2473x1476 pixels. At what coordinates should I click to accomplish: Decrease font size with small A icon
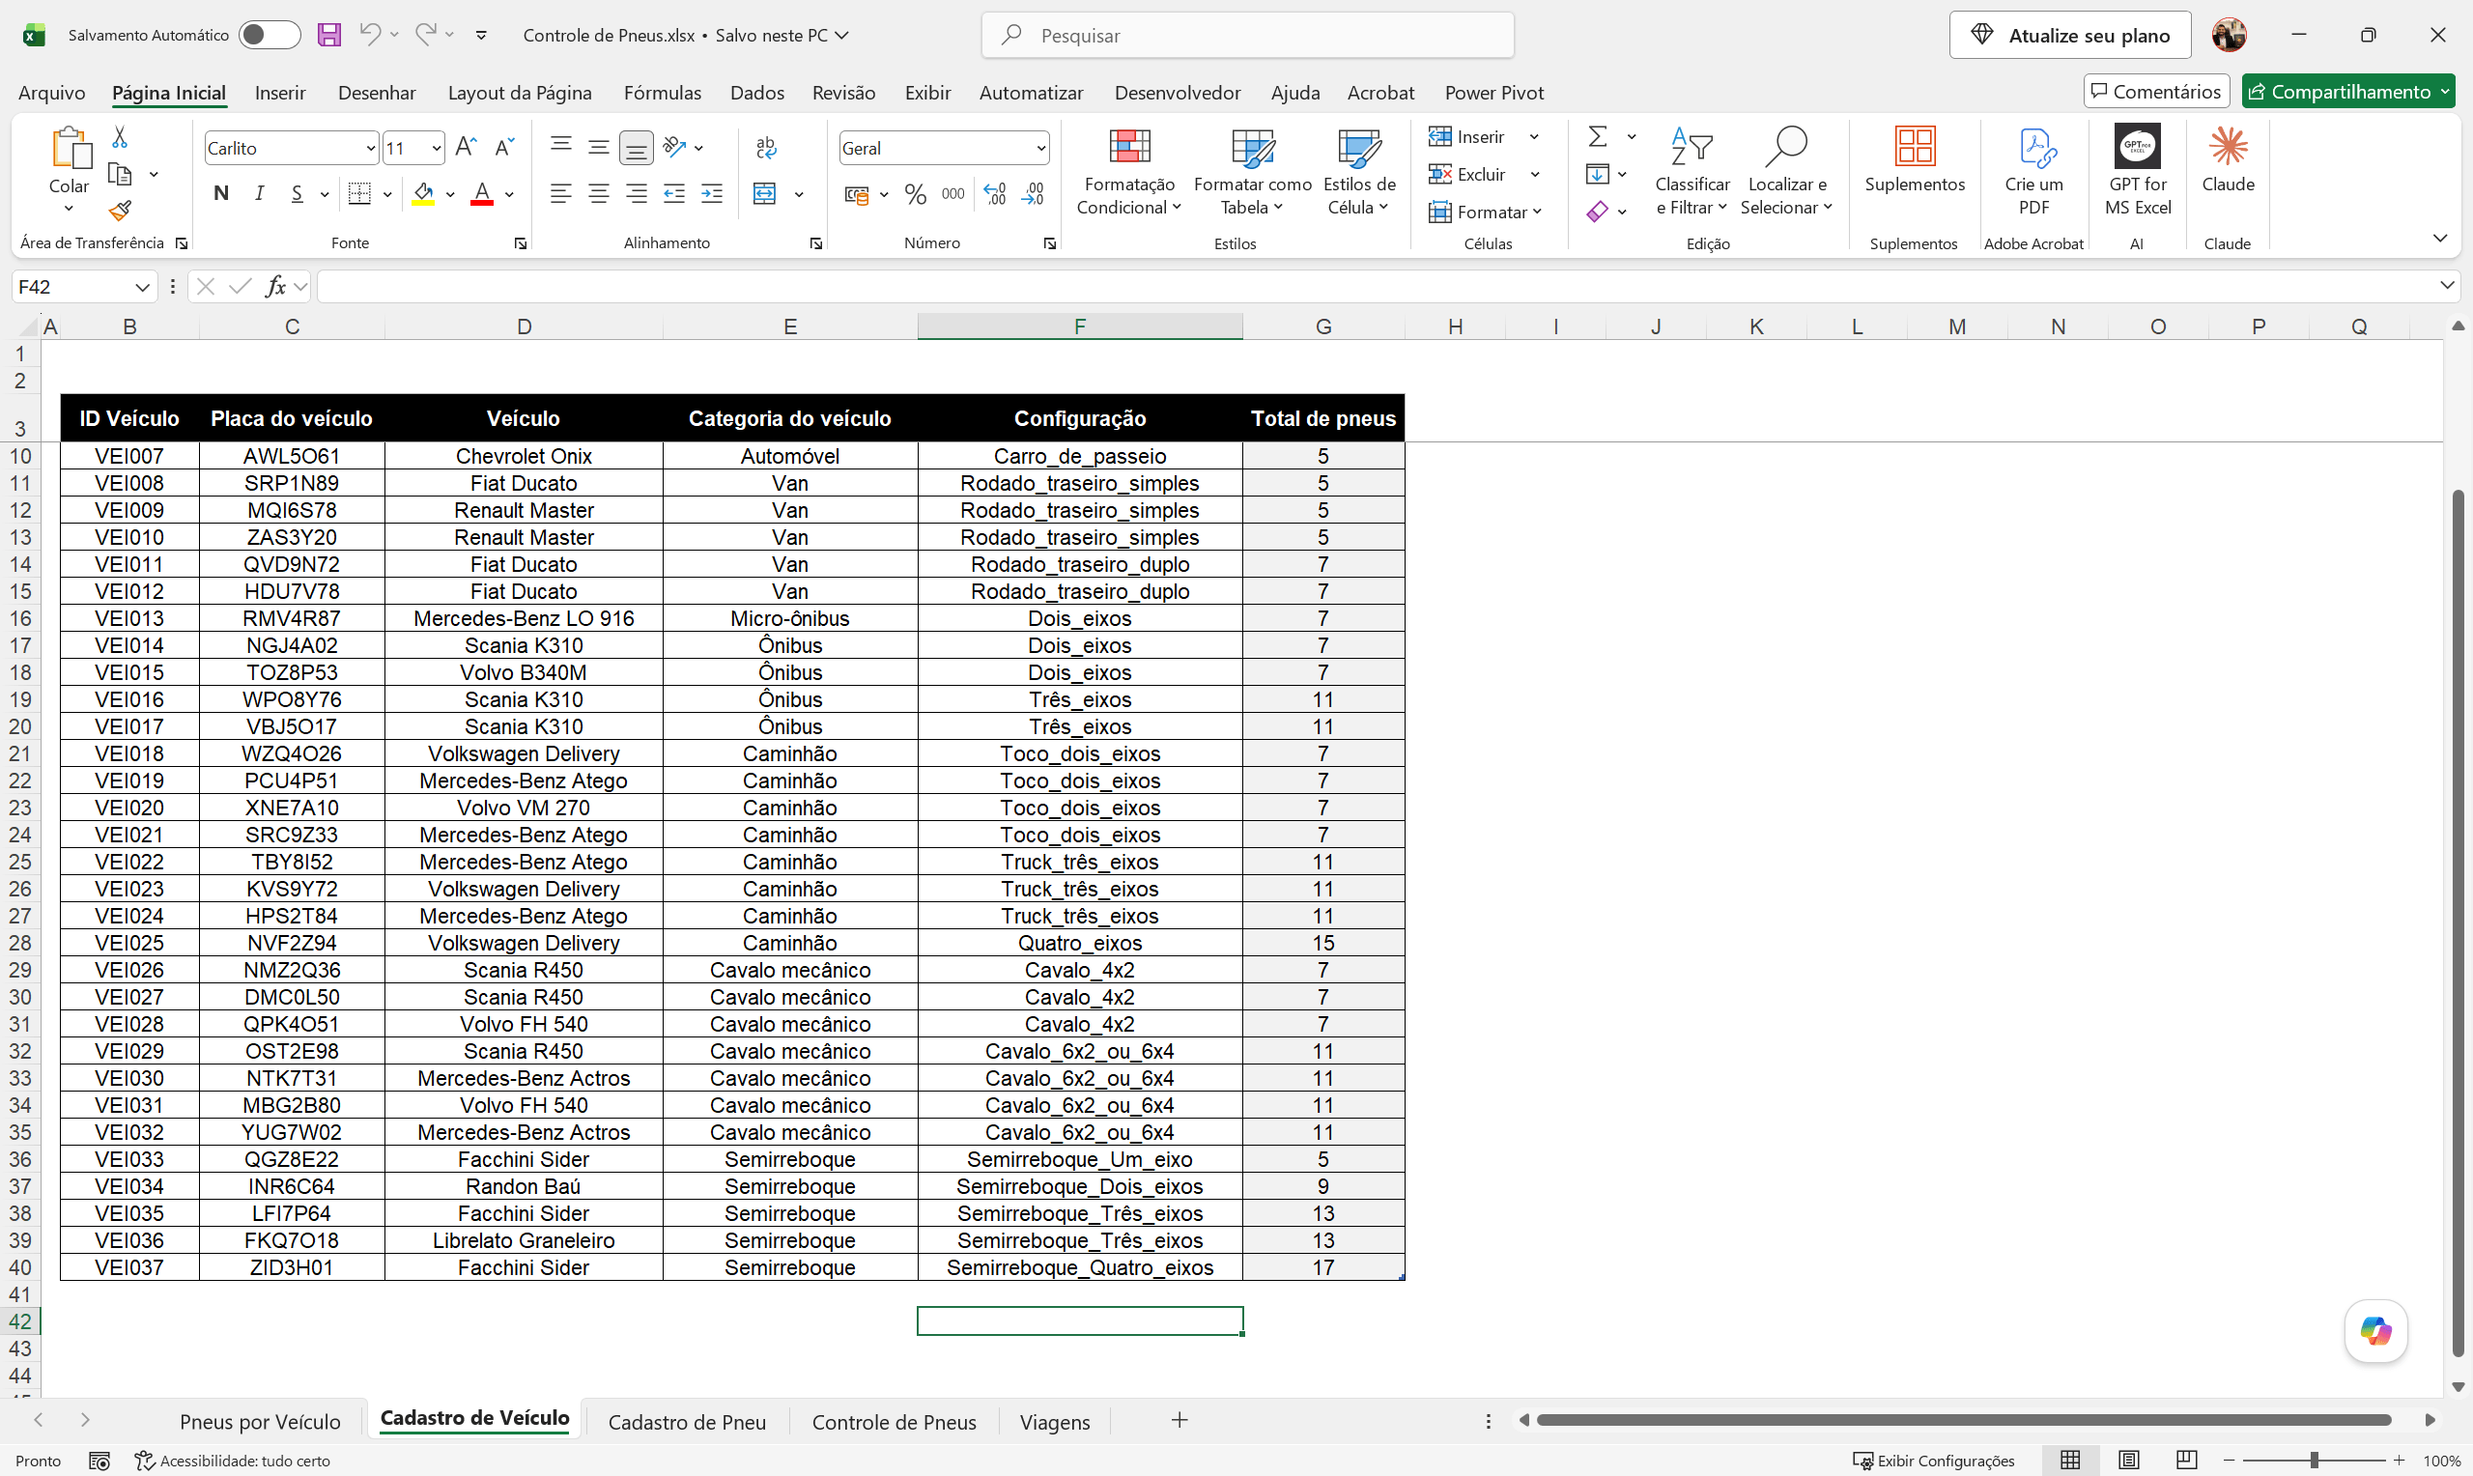tap(504, 147)
